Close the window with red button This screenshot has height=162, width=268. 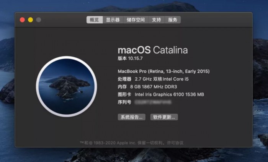[22, 20]
